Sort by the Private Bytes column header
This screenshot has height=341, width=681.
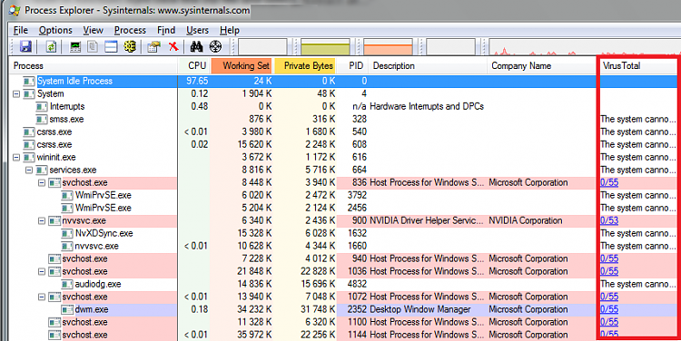tap(305, 66)
